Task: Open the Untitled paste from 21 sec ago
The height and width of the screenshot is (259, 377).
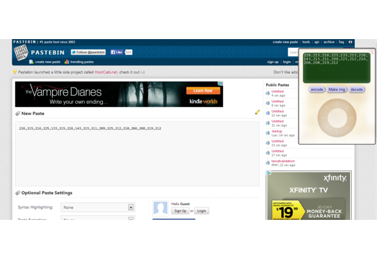Action: point(278,122)
